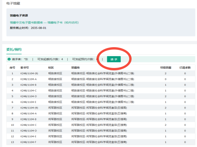Click the 电子馆藏 section heading
This screenshot has height=147, width=197.
point(13,4)
